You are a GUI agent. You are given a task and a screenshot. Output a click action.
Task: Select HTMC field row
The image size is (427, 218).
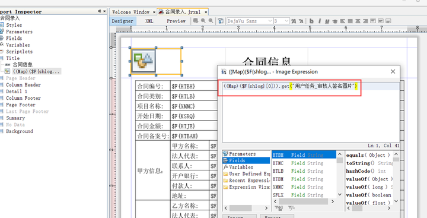304,163
